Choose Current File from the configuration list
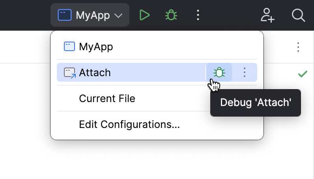314x179 pixels. (x=107, y=98)
